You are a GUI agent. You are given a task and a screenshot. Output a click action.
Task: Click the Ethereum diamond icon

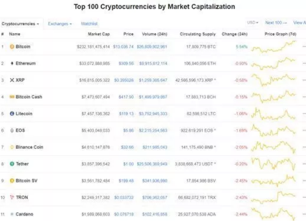[x=12, y=63]
